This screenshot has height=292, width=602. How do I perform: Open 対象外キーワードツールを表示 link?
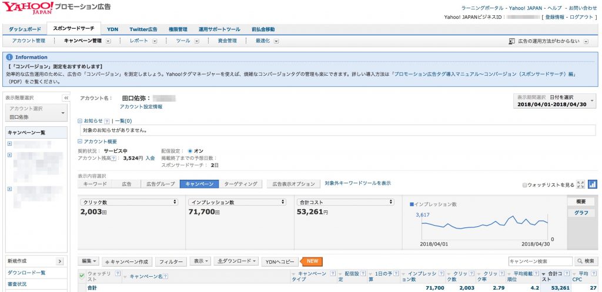[x=358, y=183]
